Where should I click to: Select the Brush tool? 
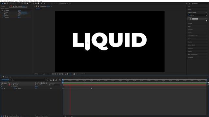(33, 4)
